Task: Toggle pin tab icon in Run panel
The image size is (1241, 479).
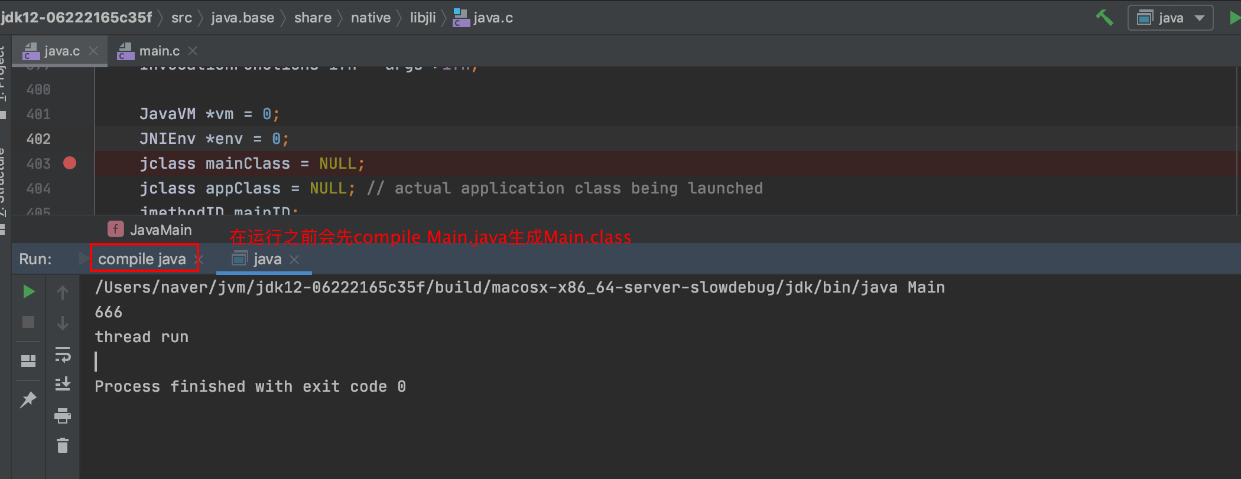Action: (28, 400)
